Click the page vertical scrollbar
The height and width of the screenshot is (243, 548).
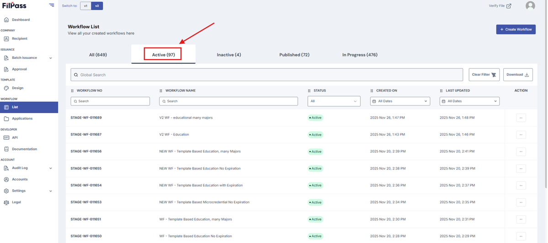[546, 96]
